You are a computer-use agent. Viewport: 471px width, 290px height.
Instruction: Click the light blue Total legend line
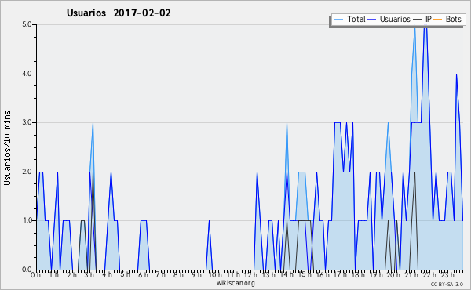pos(338,20)
